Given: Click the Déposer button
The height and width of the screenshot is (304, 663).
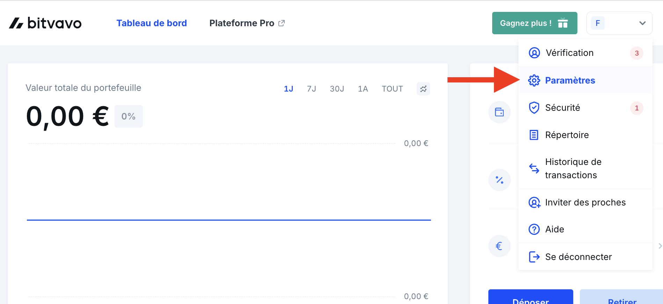Looking at the screenshot, I should coord(531,297).
